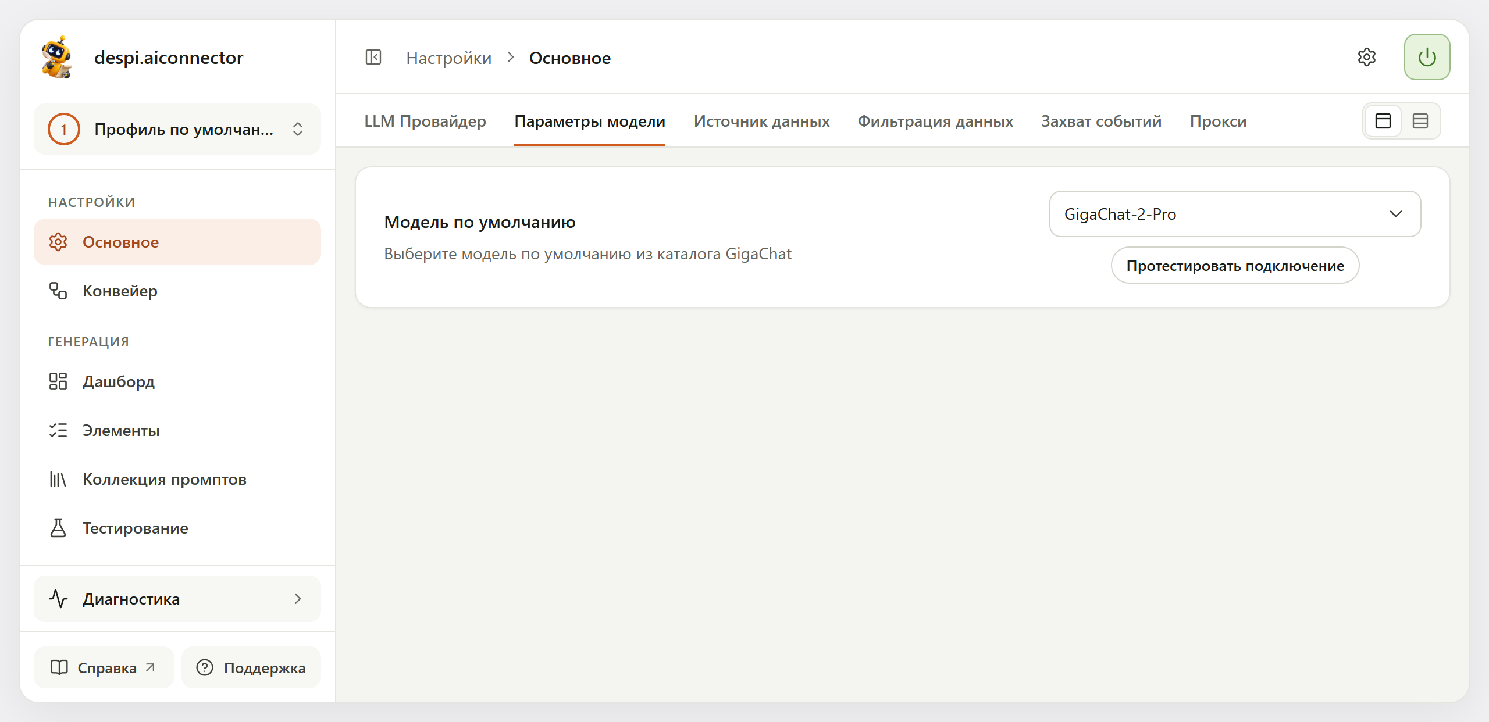This screenshot has width=1489, height=722.
Task: Open Справка help link
Action: click(x=104, y=667)
